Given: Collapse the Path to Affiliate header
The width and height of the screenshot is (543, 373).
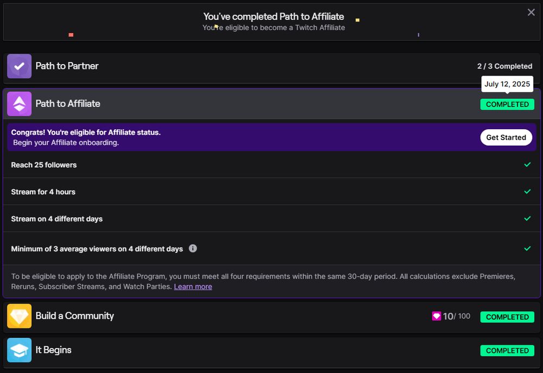Looking at the screenshot, I should (271, 104).
